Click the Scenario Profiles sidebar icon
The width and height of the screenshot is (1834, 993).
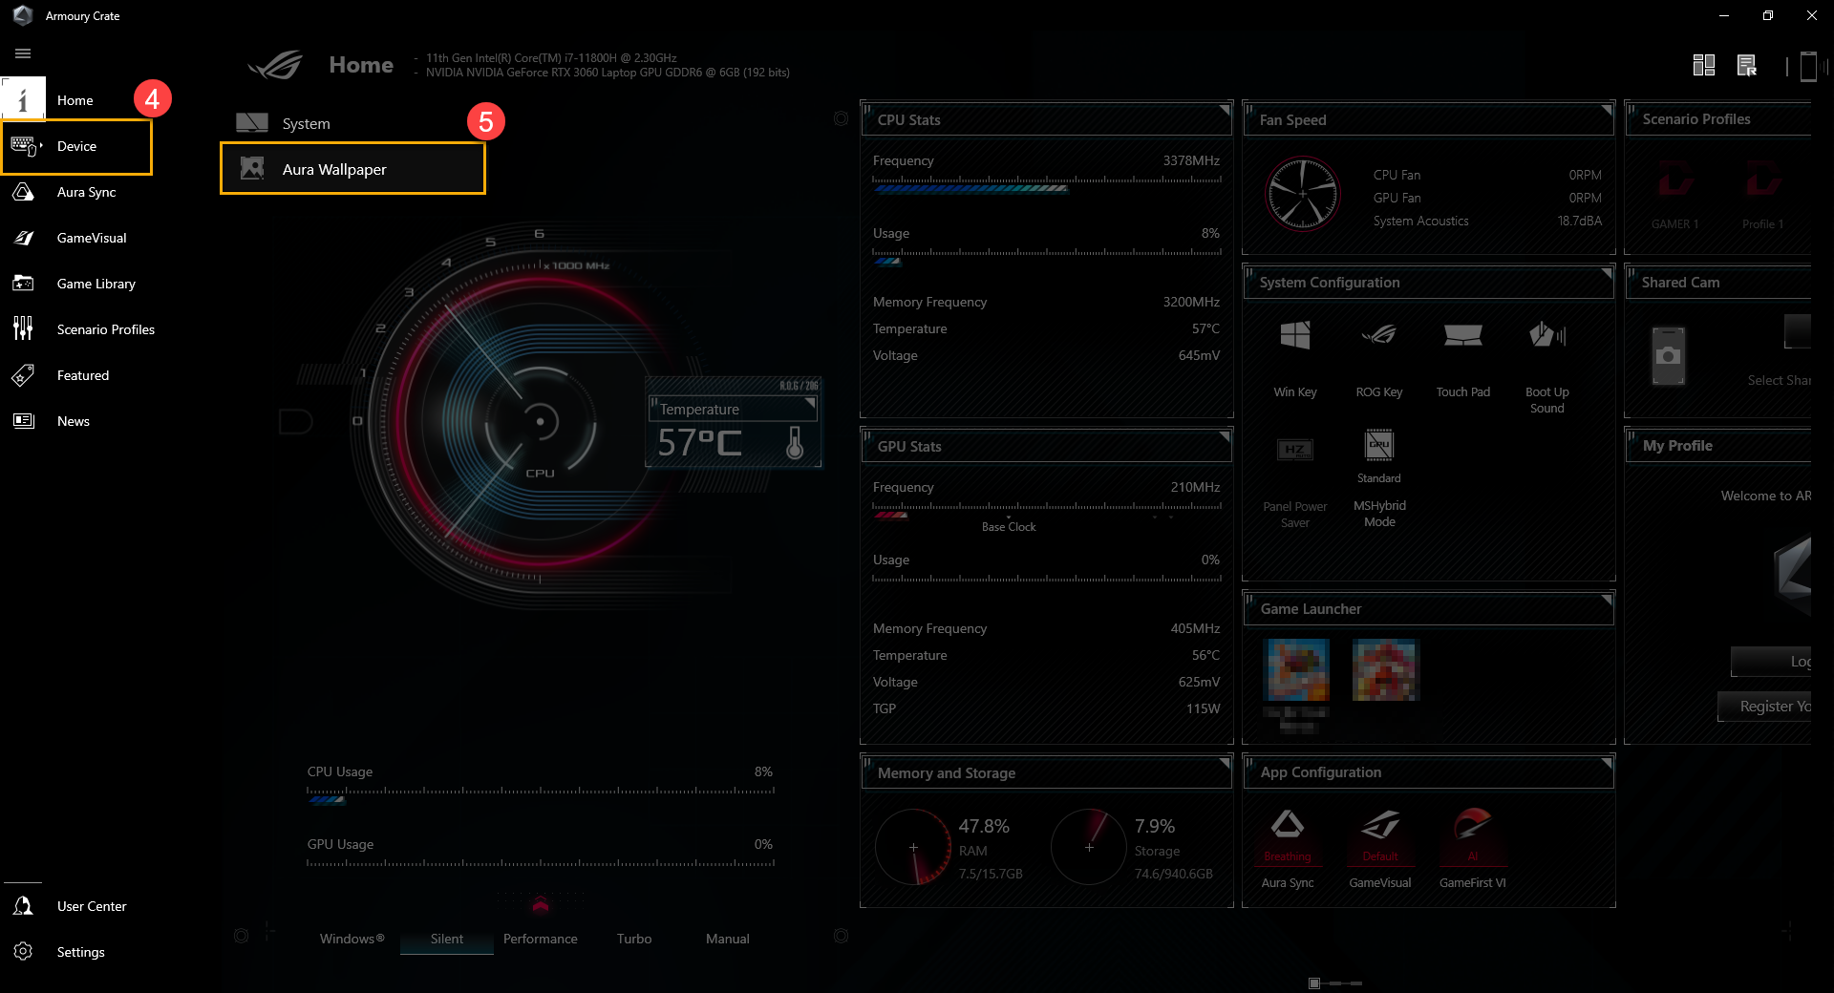(23, 329)
